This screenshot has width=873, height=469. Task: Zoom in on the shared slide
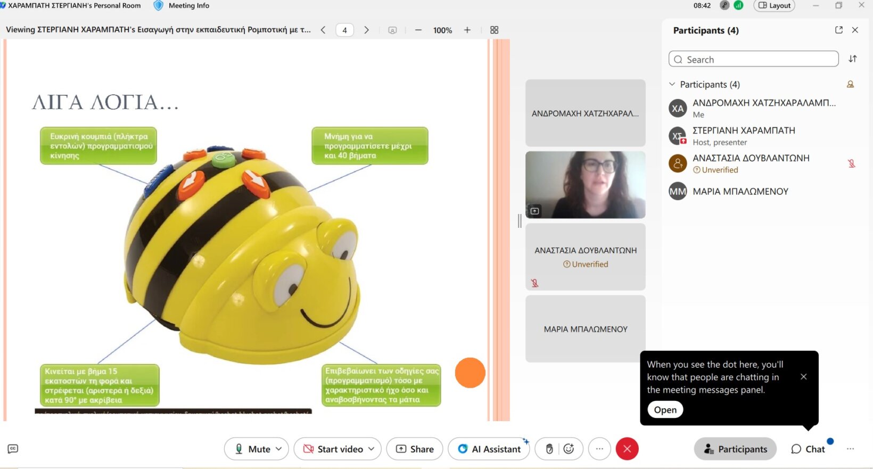pos(467,30)
